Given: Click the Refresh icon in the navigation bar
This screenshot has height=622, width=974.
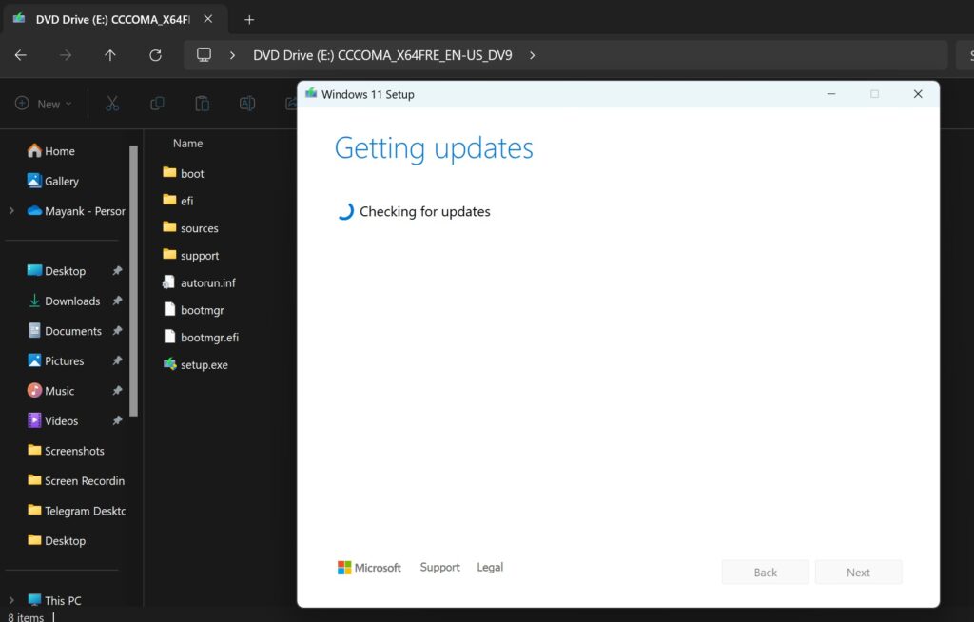Looking at the screenshot, I should (x=155, y=55).
